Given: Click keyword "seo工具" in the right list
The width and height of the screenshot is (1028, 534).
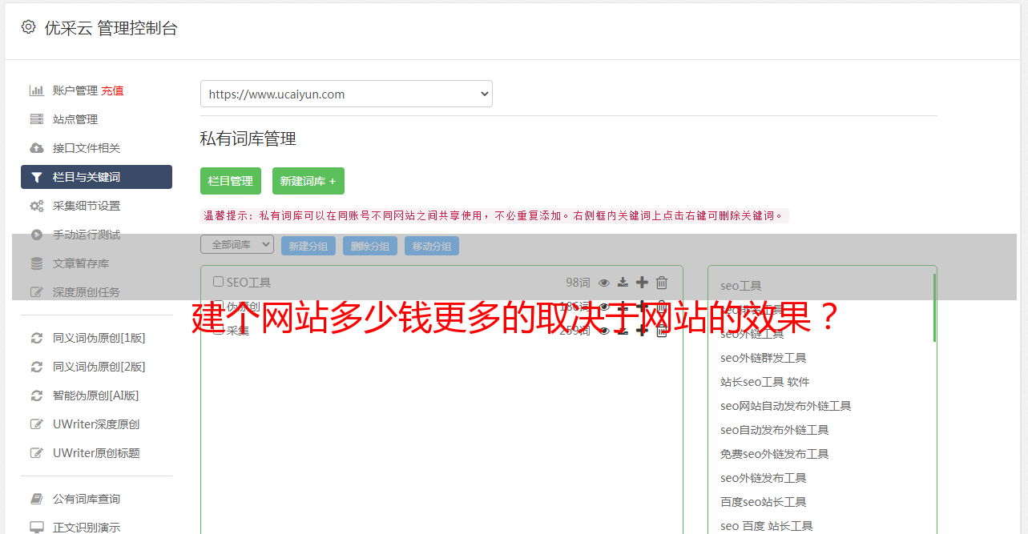Looking at the screenshot, I should pos(741,286).
